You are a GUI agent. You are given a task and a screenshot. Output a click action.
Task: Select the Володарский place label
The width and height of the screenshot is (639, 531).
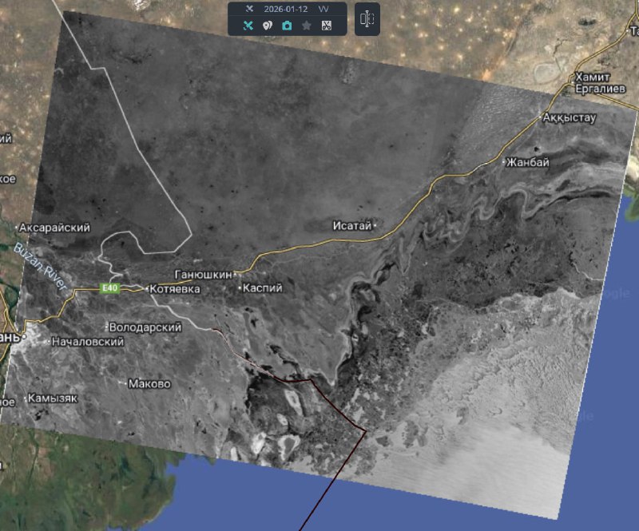click(x=145, y=327)
